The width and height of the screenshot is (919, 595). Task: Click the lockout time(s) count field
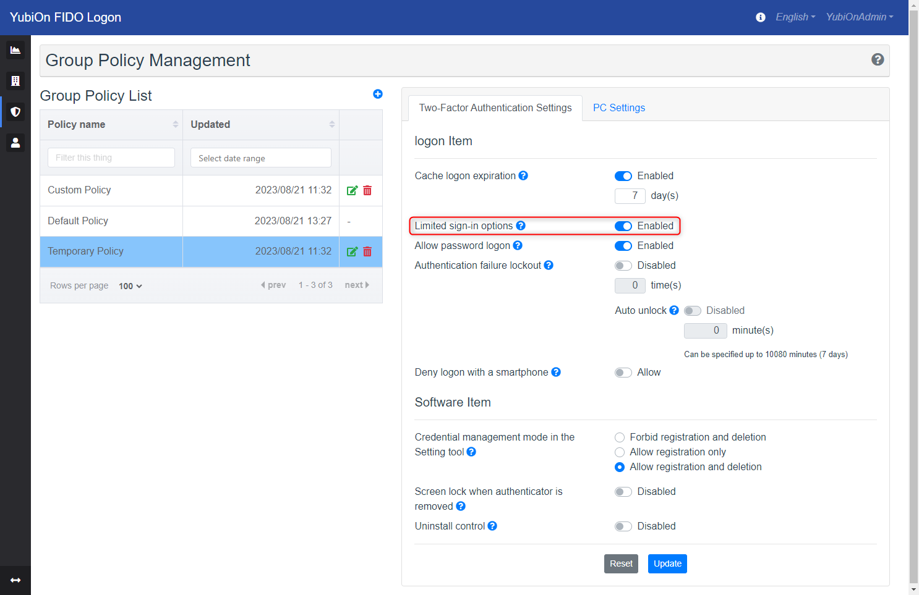pos(630,285)
